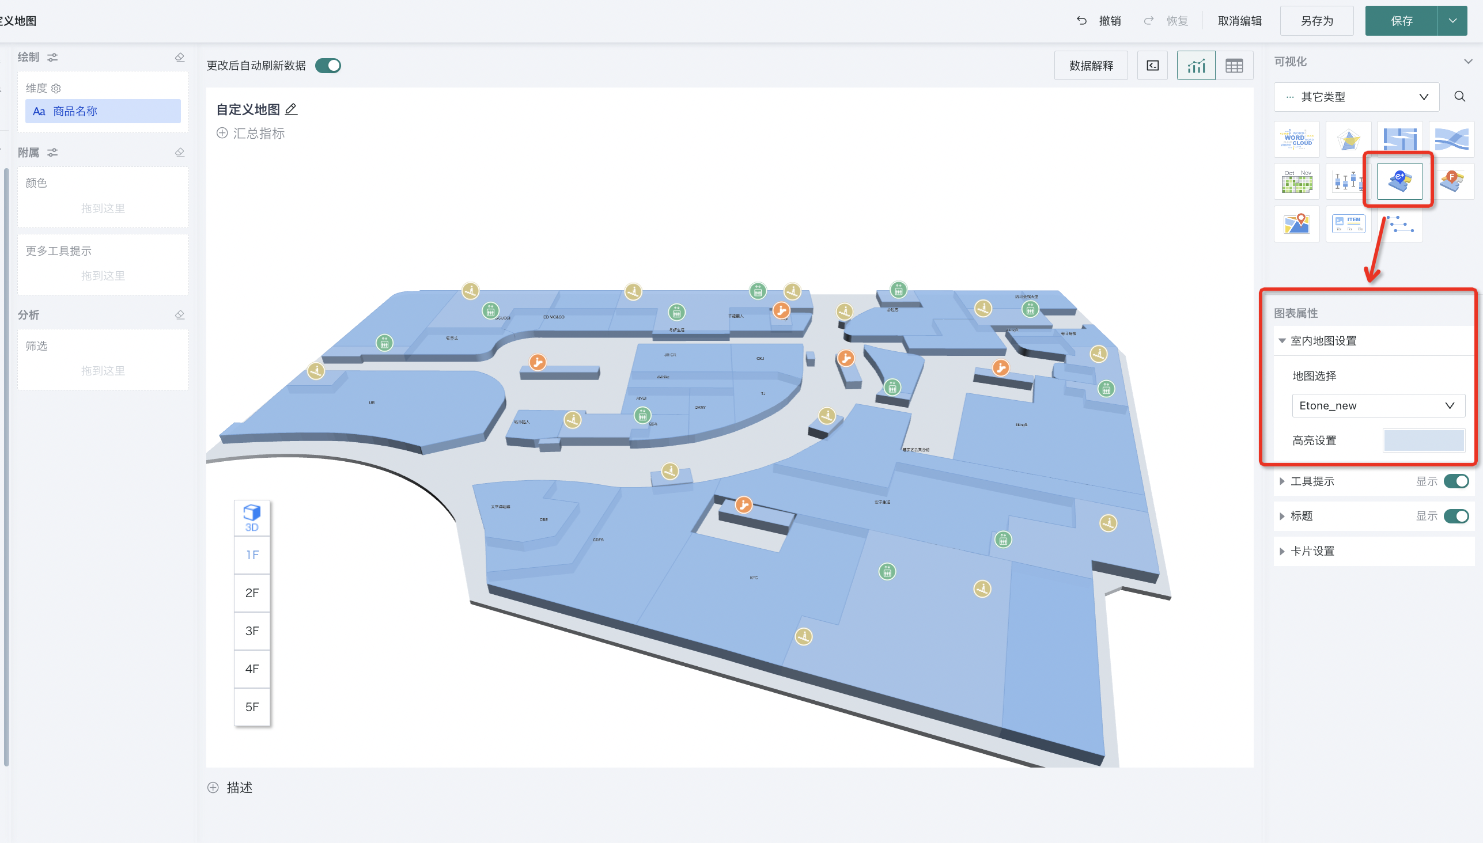Image resolution: width=1483 pixels, height=843 pixels.
Task: Expand the 卡片设置 section
Action: pyautogui.click(x=1312, y=551)
